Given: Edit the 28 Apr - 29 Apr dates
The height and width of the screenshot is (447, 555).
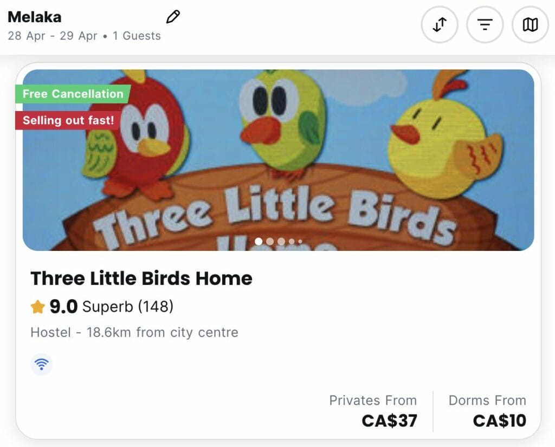Looking at the screenshot, I should (x=53, y=36).
